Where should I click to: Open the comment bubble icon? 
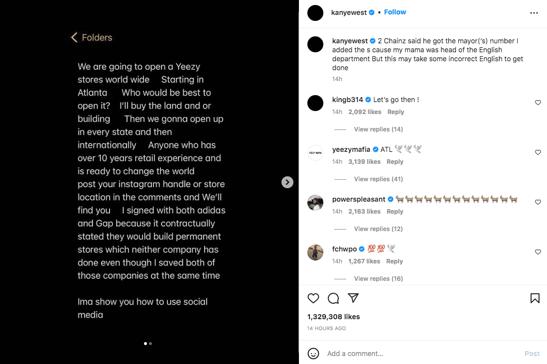click(x=333, y=298)
